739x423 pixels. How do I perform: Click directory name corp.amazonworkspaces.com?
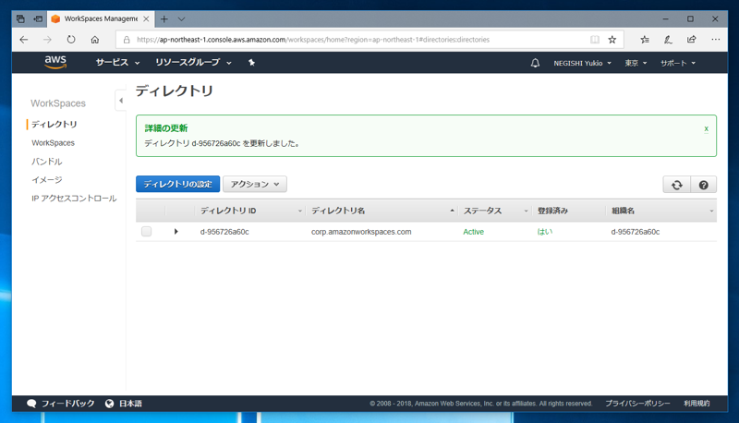[x=361, y=232]
